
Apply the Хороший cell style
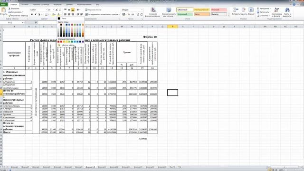(x=185, y=14)
